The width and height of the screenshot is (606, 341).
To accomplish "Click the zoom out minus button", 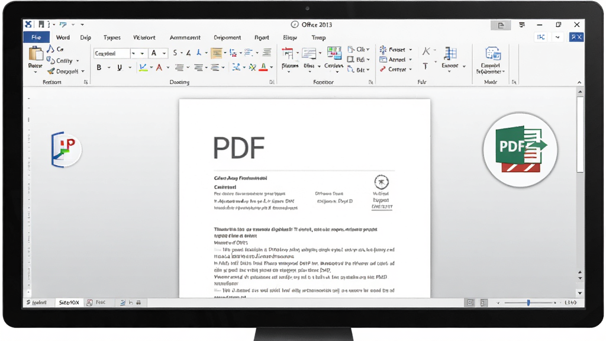I will [498, 303].
